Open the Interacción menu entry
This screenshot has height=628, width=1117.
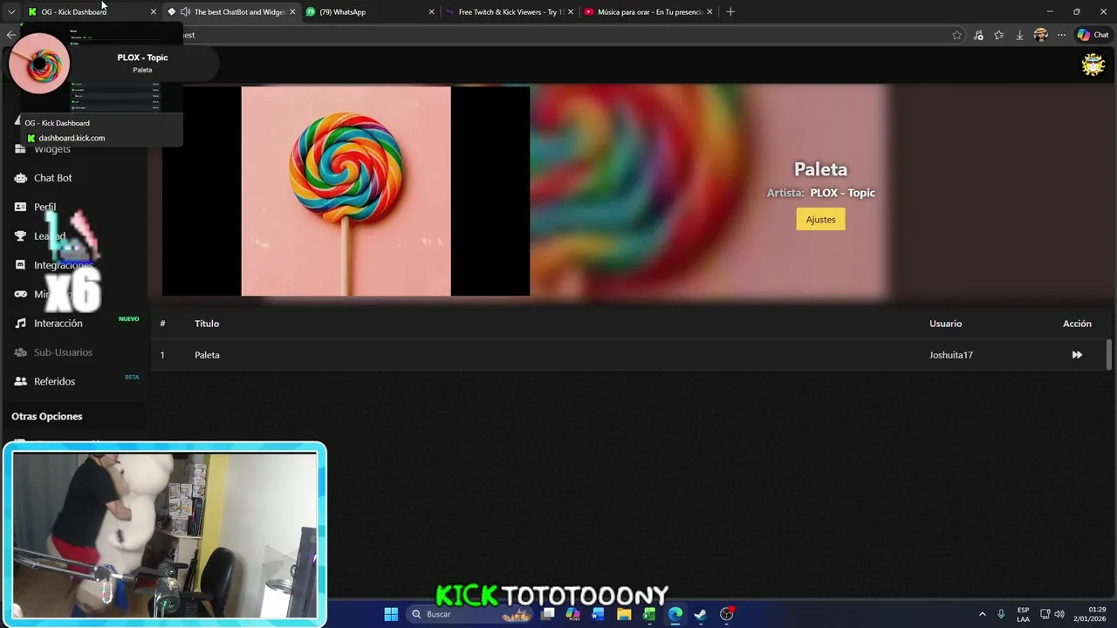58,323
